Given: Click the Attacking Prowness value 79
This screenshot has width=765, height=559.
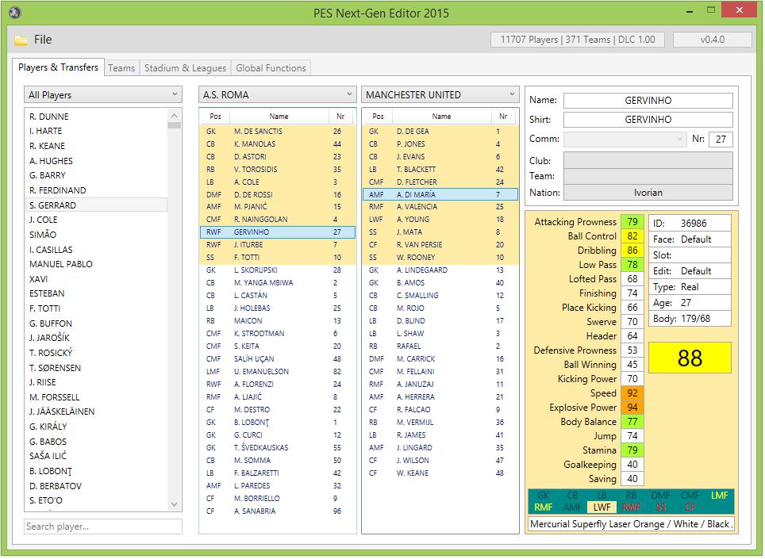Looking at the screenshot, I should pos(632,222).
